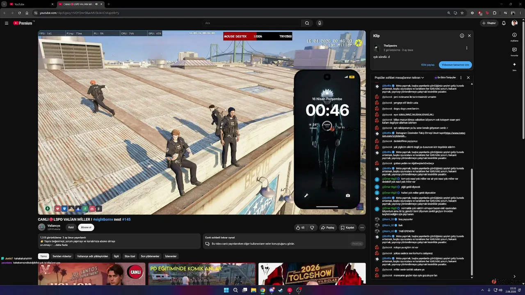This screenshot has height=295, width=525.
Task: Click the Katıl join button
Action: tap(71, 227)
